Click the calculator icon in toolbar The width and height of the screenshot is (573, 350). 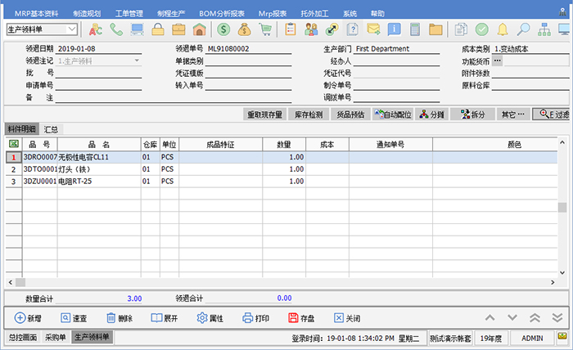[416, 29]
